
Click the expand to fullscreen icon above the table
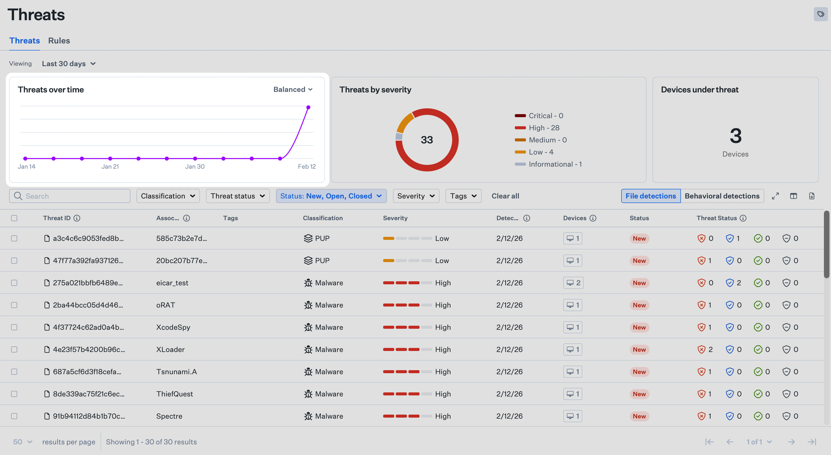coord(775,196)
